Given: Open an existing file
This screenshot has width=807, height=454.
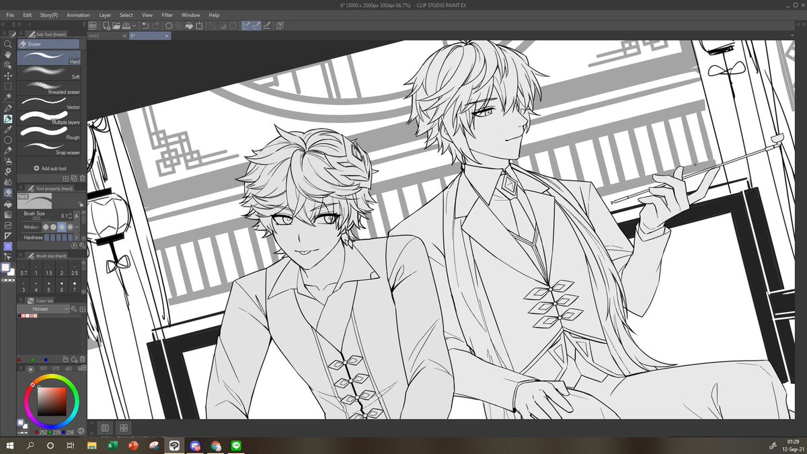Looking at the screenshot, I should click(x=116, y=26).
